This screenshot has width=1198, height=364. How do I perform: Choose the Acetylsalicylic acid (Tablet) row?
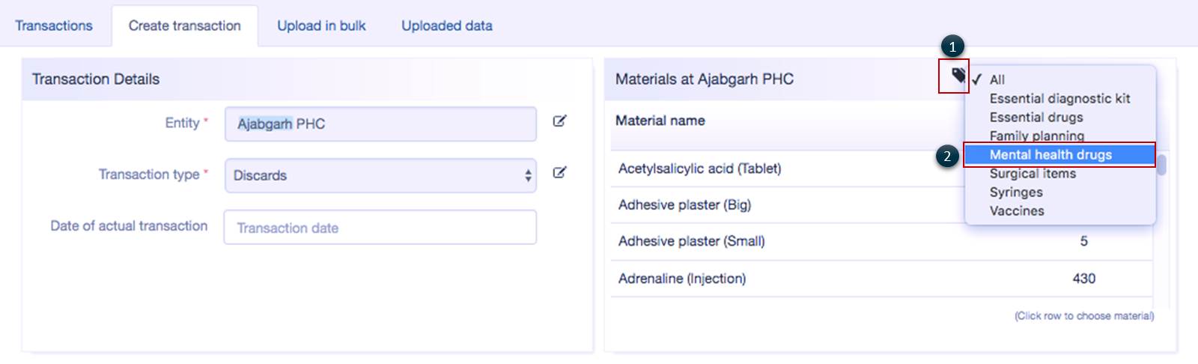click(699, 169)
